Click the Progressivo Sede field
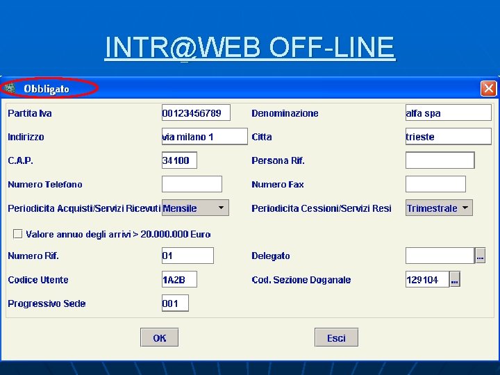Screen dimensions: 500x375 [x=175, y=303]
